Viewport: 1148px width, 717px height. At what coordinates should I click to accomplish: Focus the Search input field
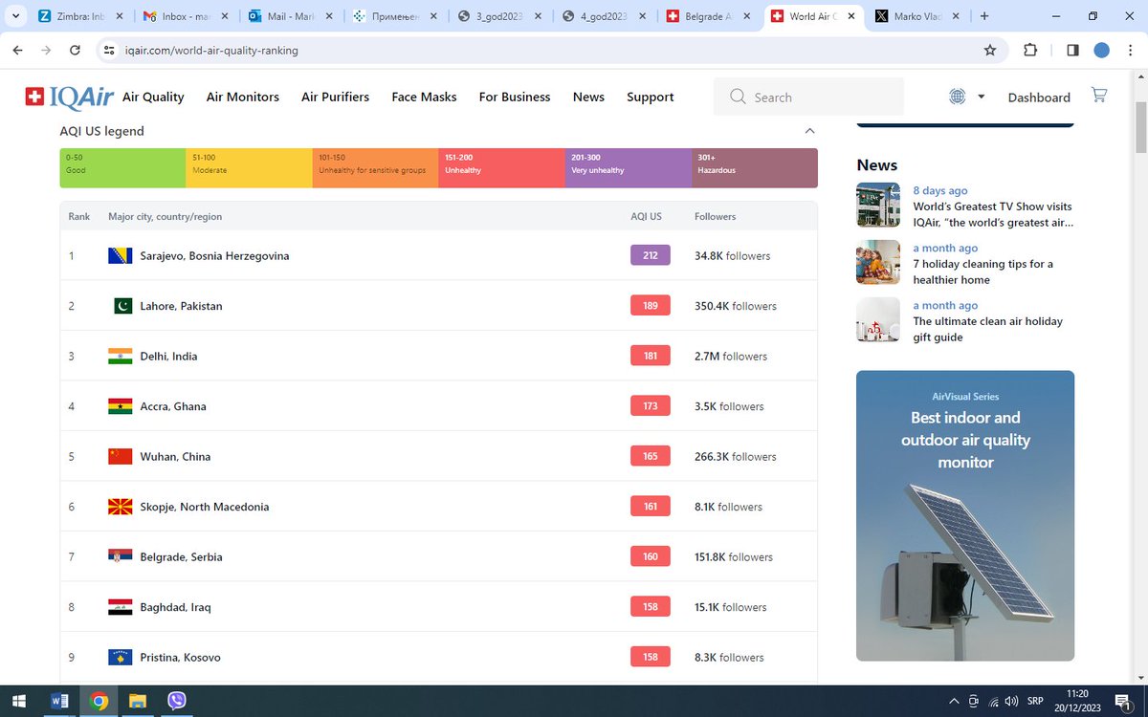coord(808,97)
